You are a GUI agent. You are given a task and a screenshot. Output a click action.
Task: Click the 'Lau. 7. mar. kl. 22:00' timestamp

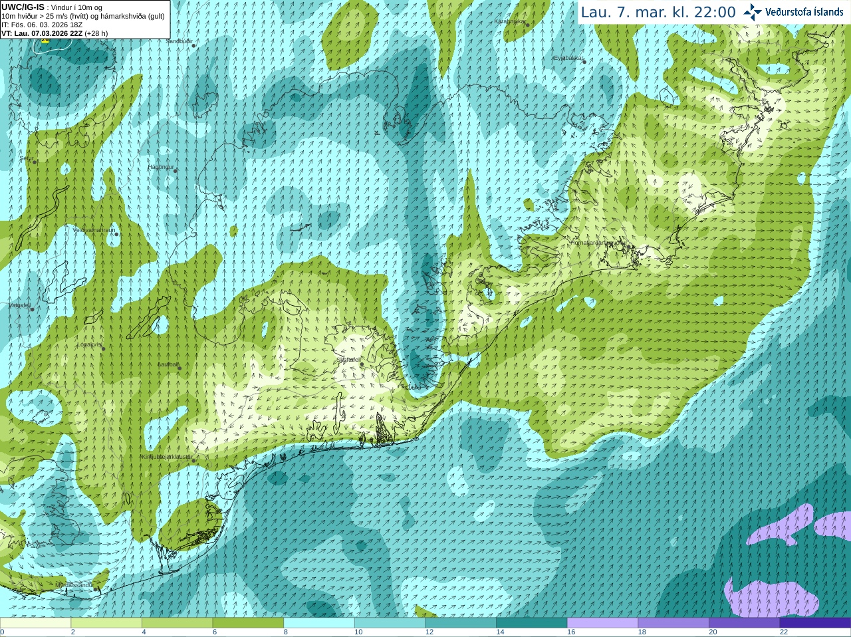pos(658,12)
